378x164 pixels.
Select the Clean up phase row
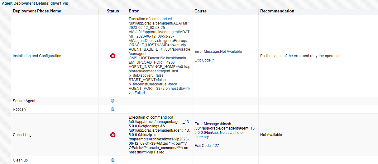point(20,160)
